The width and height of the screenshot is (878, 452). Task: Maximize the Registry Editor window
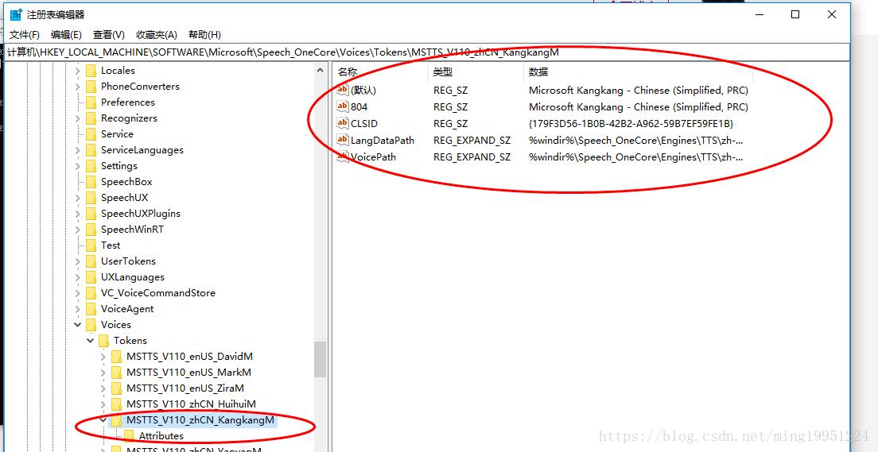pyautogui.click(x=795, y=14)
